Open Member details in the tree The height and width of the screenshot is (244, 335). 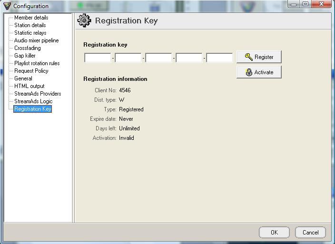pos(31,18)
